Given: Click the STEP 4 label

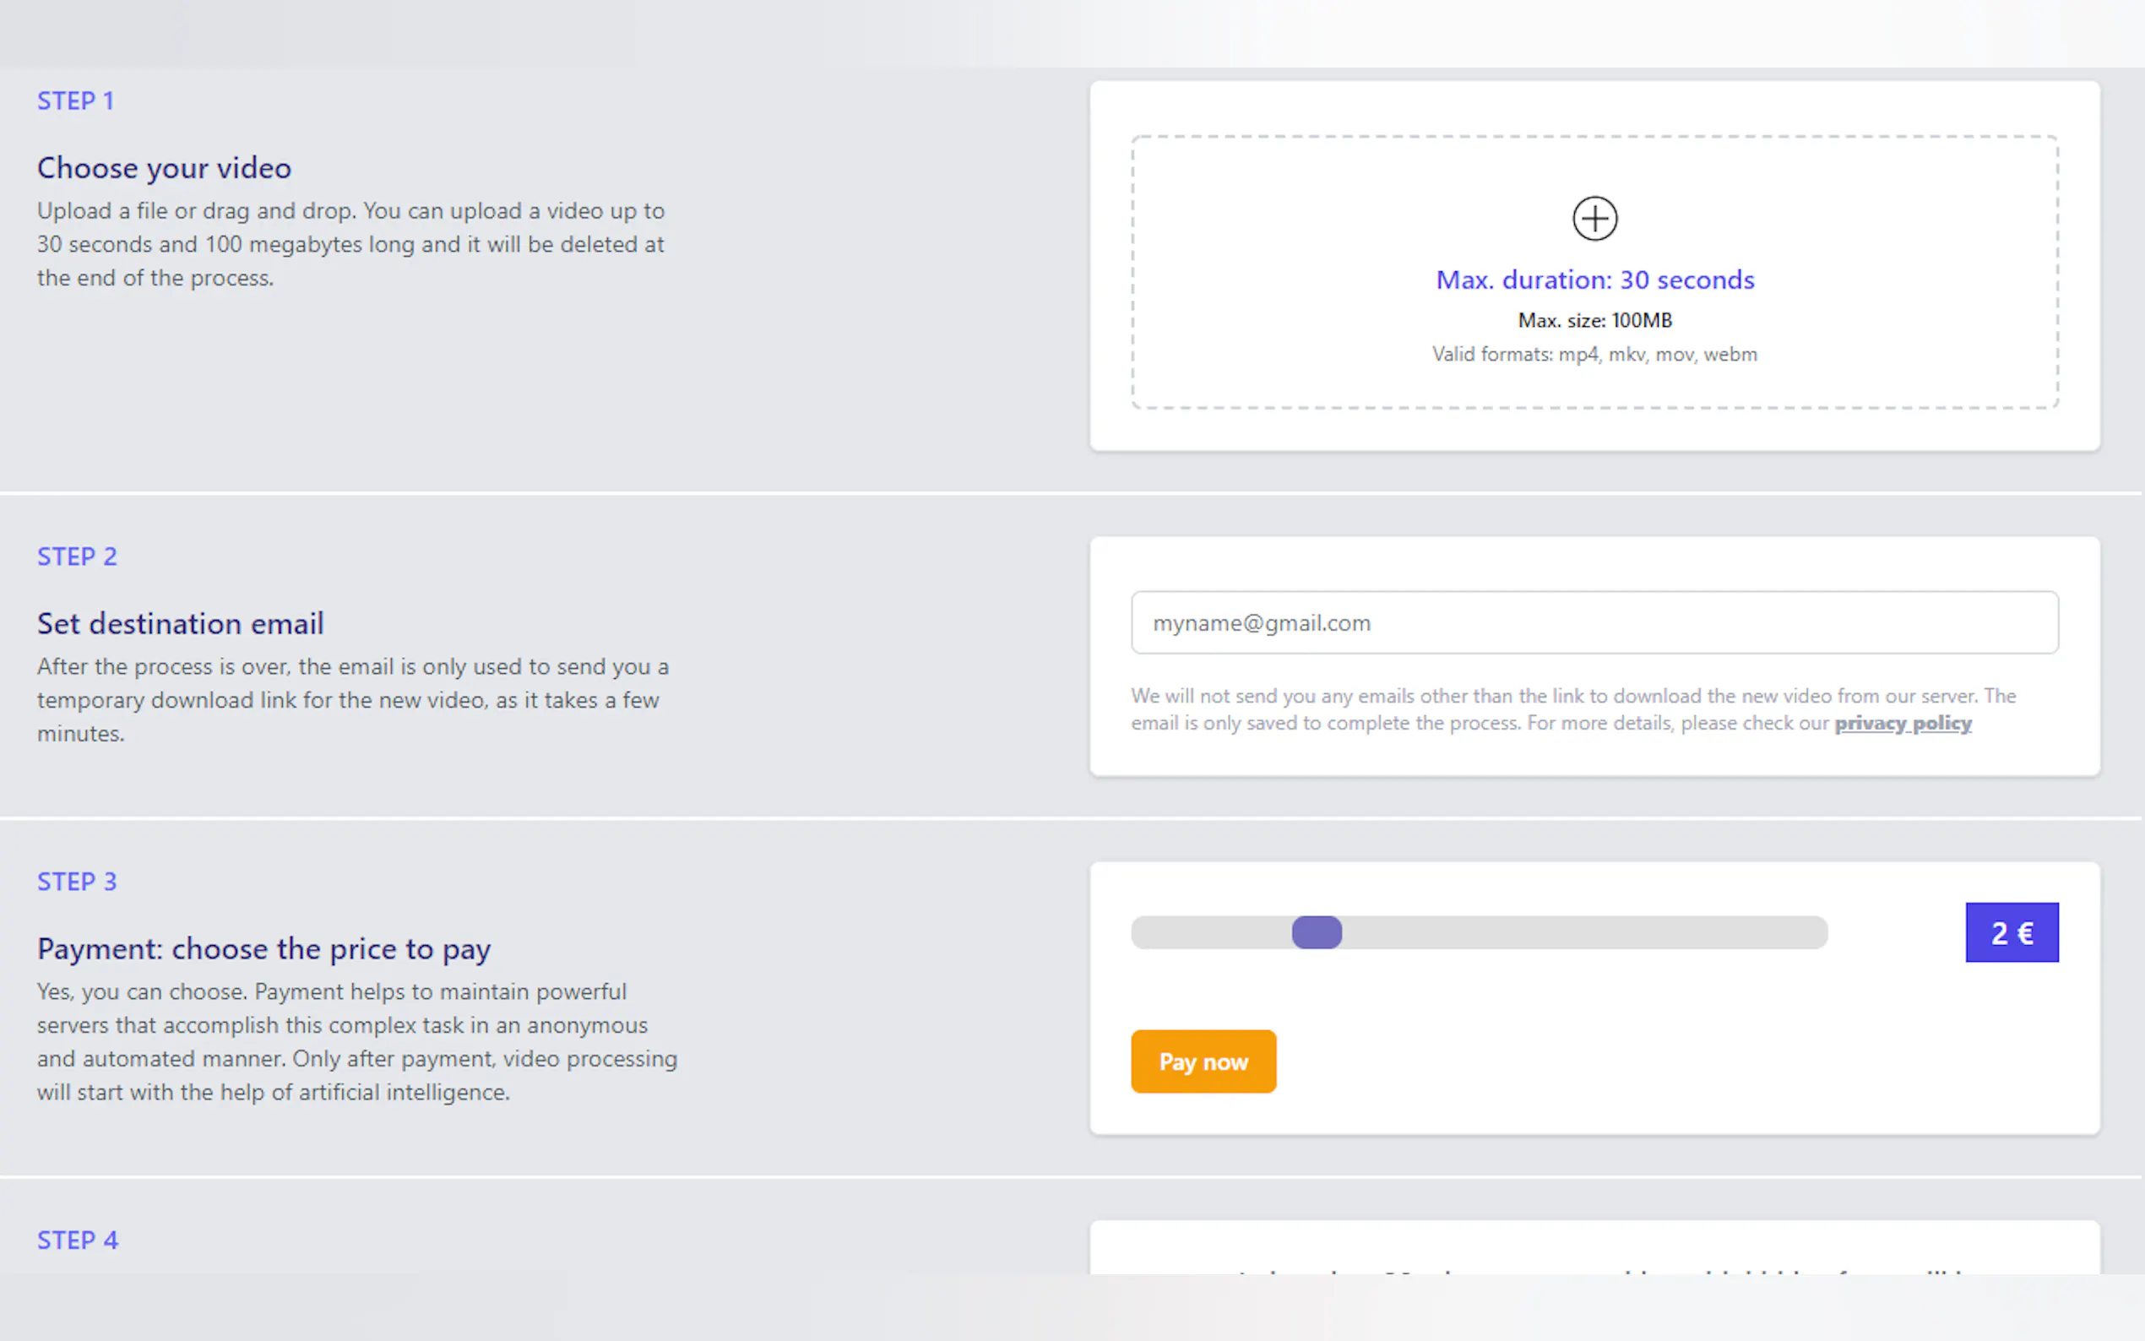Looking at the screenshot, I should pyautogui.click(x=78, y=1240).
